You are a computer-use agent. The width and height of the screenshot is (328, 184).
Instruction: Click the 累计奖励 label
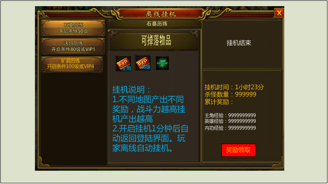[x=219, y=102]
